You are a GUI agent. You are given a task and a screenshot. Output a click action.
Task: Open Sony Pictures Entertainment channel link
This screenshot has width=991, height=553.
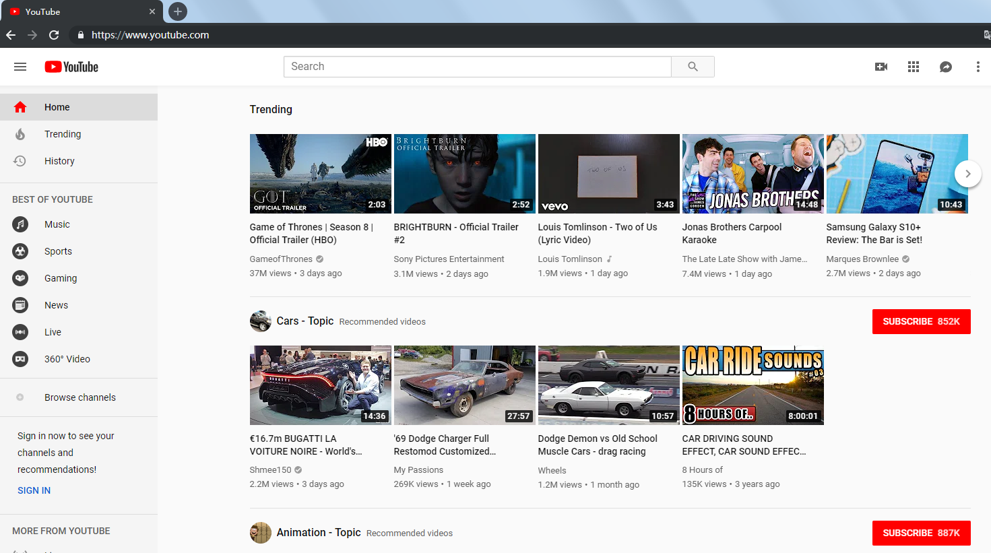point(449,259)
